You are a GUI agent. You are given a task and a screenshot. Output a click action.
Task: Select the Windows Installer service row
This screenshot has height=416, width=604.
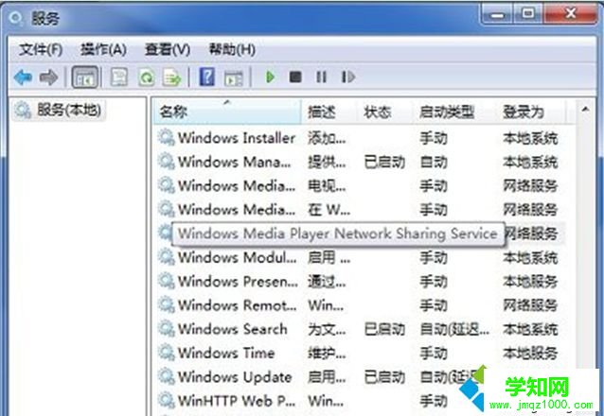[x=358, y=138]
